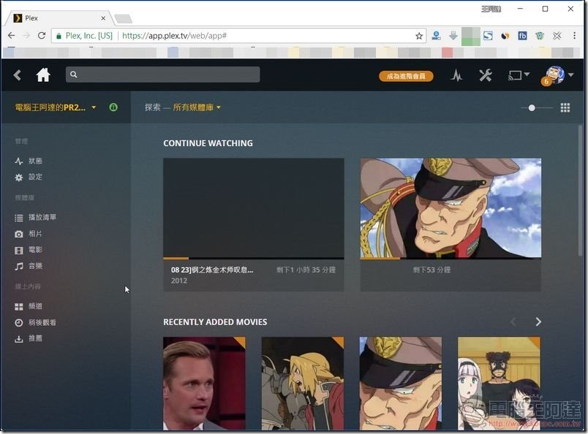
Task: Open 推薦 recommended in the sidebar
Action: 29,338
